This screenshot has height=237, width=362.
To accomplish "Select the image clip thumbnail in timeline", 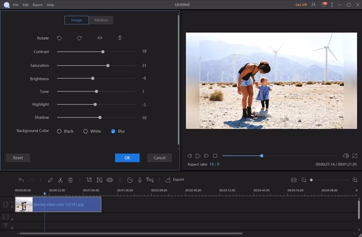I will 24,204.
